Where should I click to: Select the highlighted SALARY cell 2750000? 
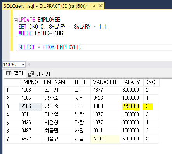tap(132, 106)
